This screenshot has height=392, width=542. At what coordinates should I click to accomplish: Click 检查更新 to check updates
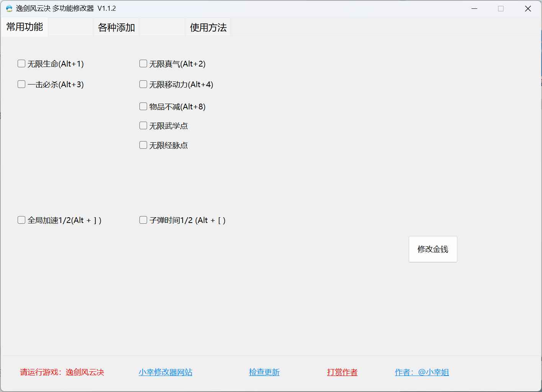tap(264, 372)
